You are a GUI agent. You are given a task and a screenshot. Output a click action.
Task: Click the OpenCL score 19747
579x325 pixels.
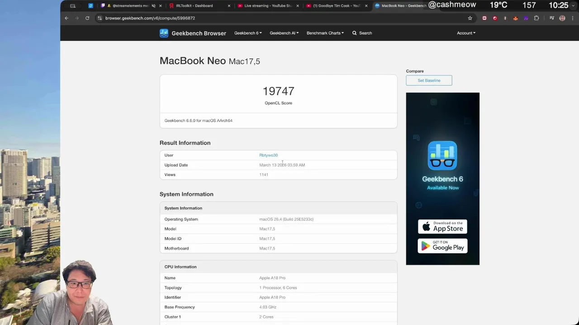coord(278,91)
